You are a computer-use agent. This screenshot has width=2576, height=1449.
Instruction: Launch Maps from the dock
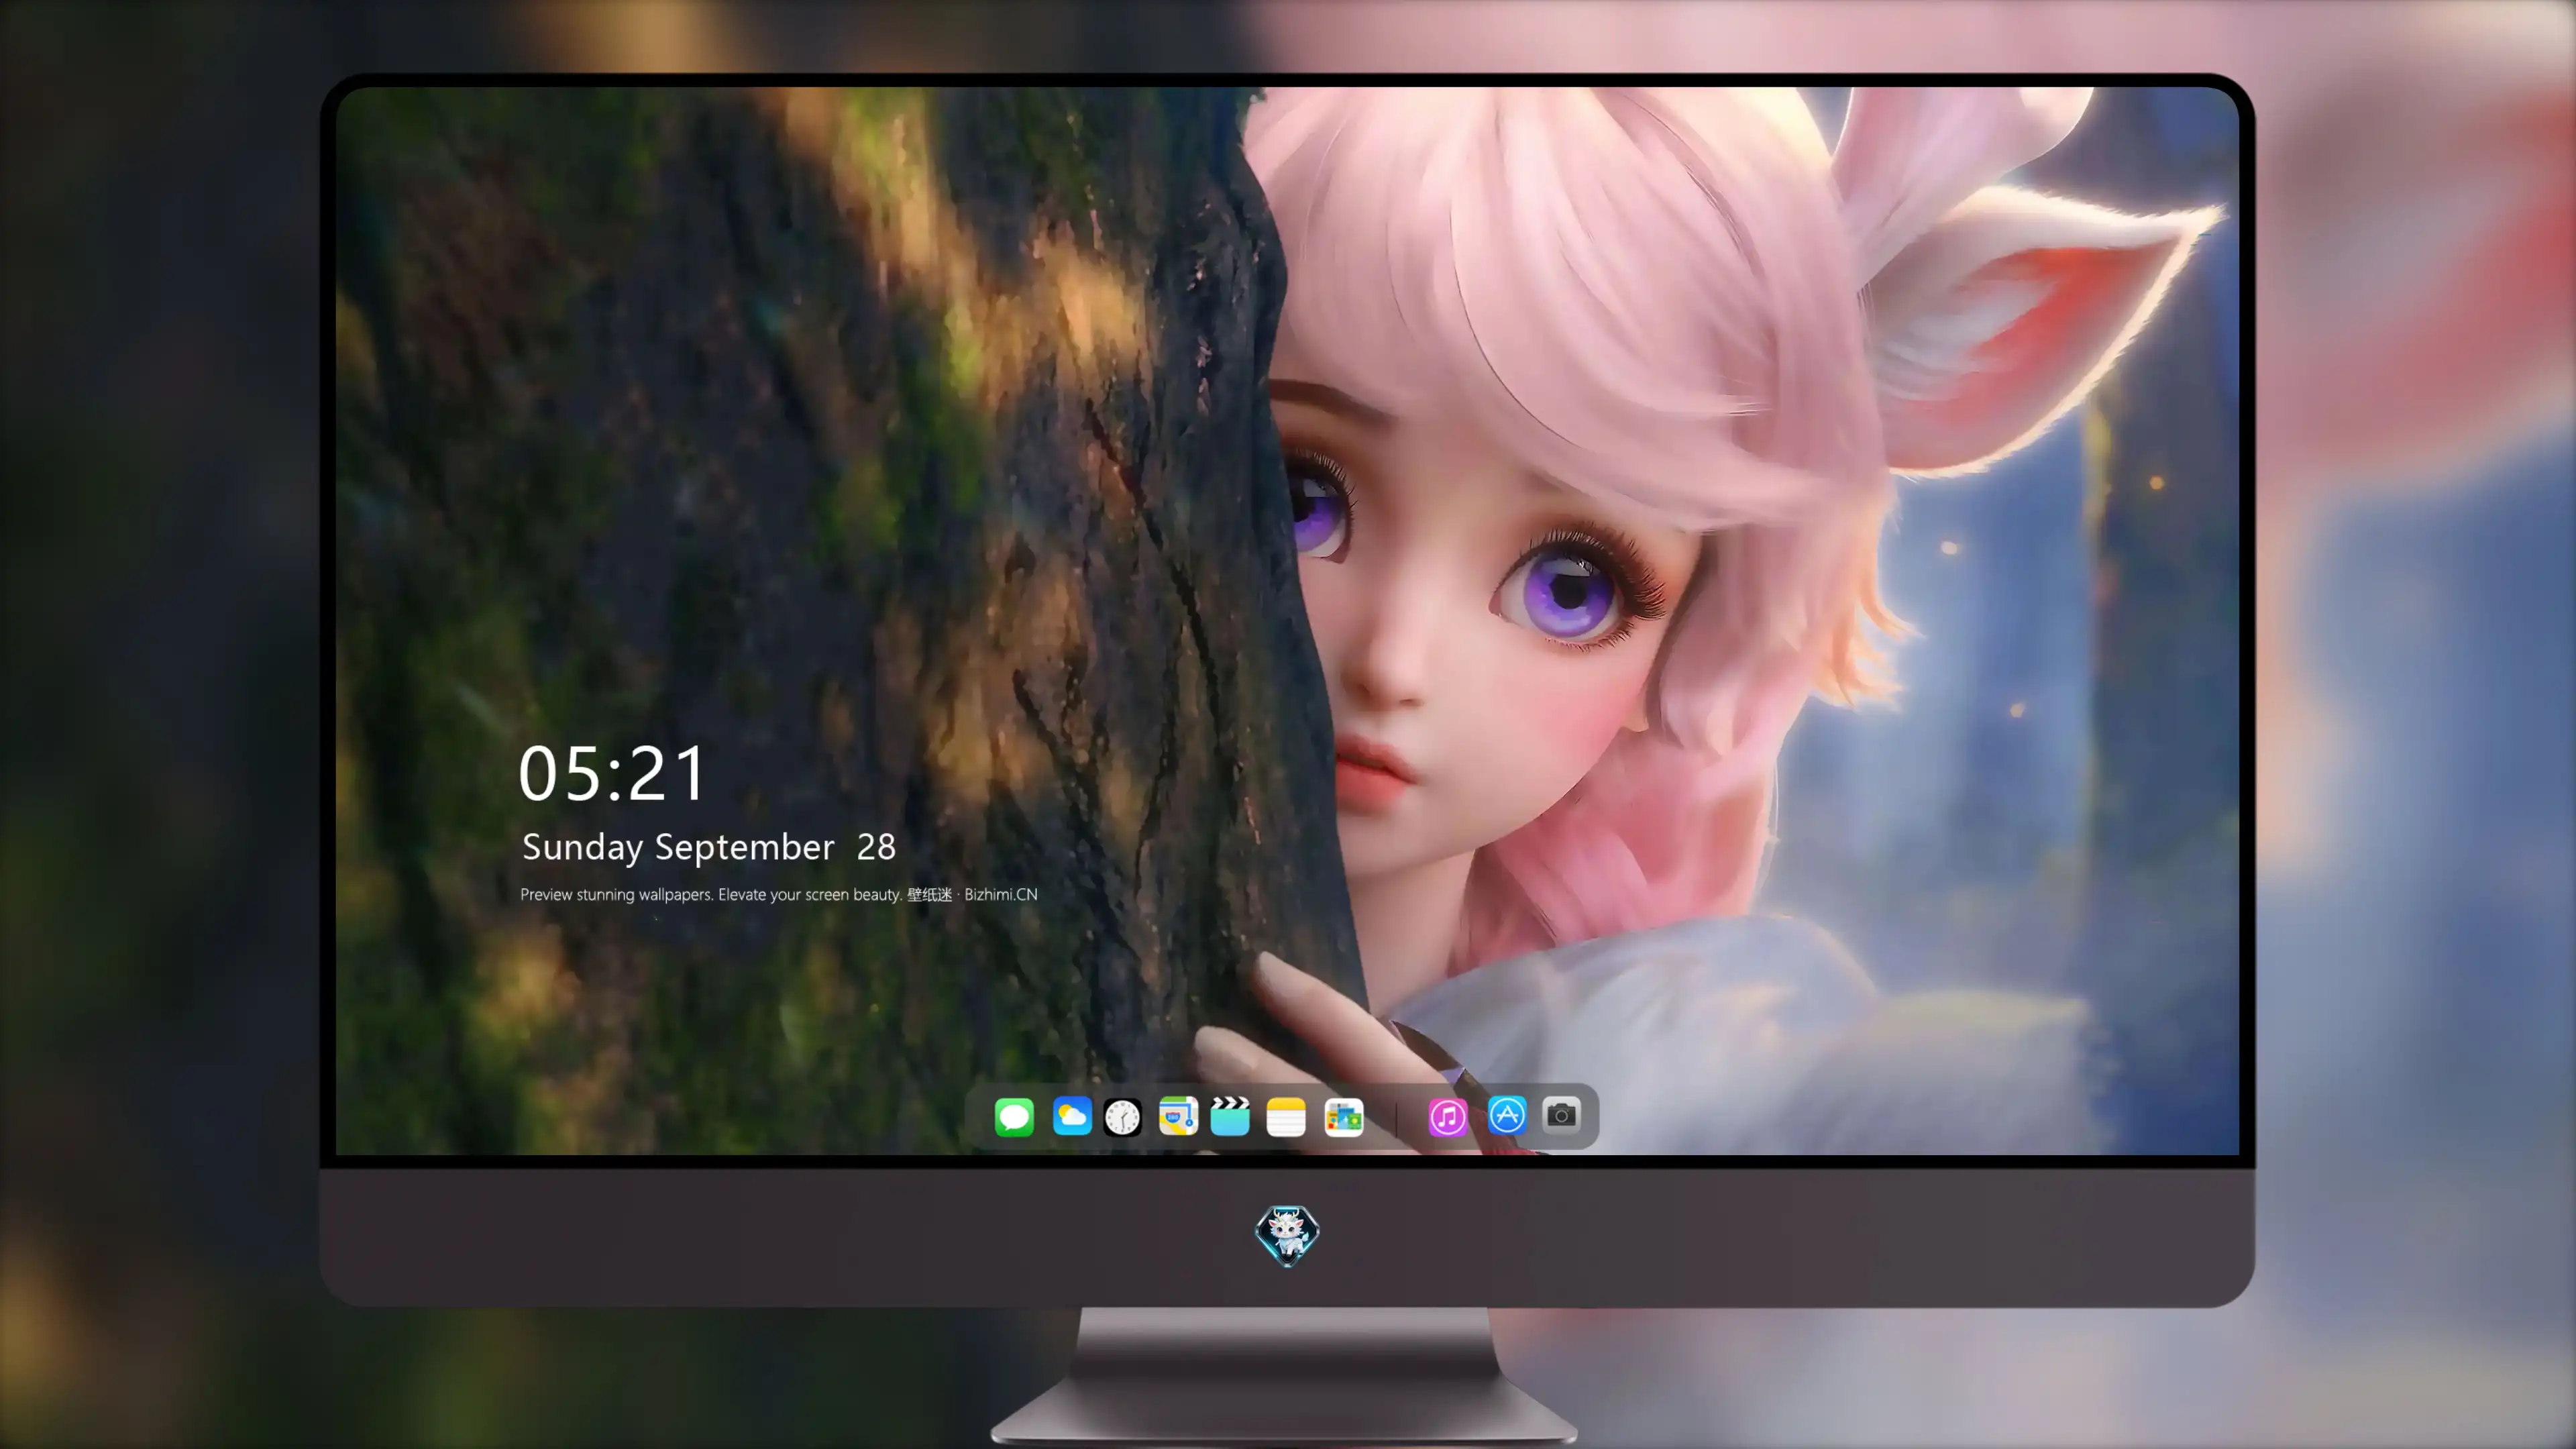(x=1178, y=1116)
